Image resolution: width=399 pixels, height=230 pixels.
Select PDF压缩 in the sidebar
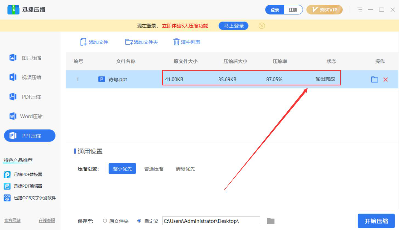(25, 97)
